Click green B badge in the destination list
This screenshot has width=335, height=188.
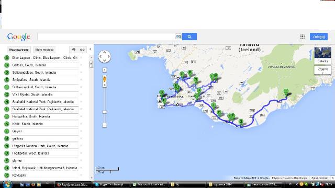[7, 58]
